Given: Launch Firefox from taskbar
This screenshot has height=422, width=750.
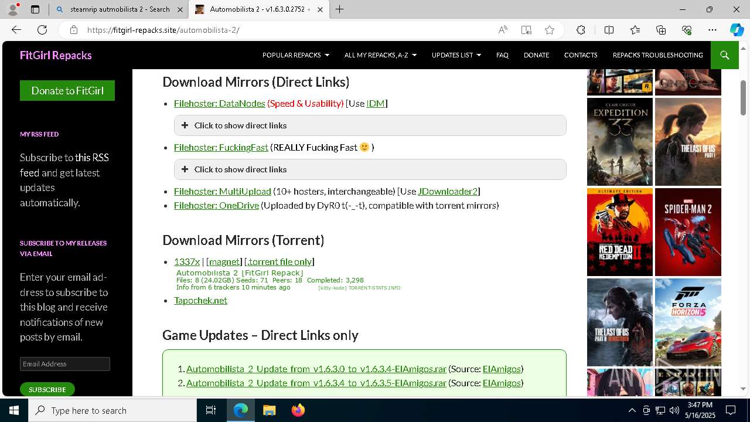Looking at the screenshot, I should coord(298,410).
